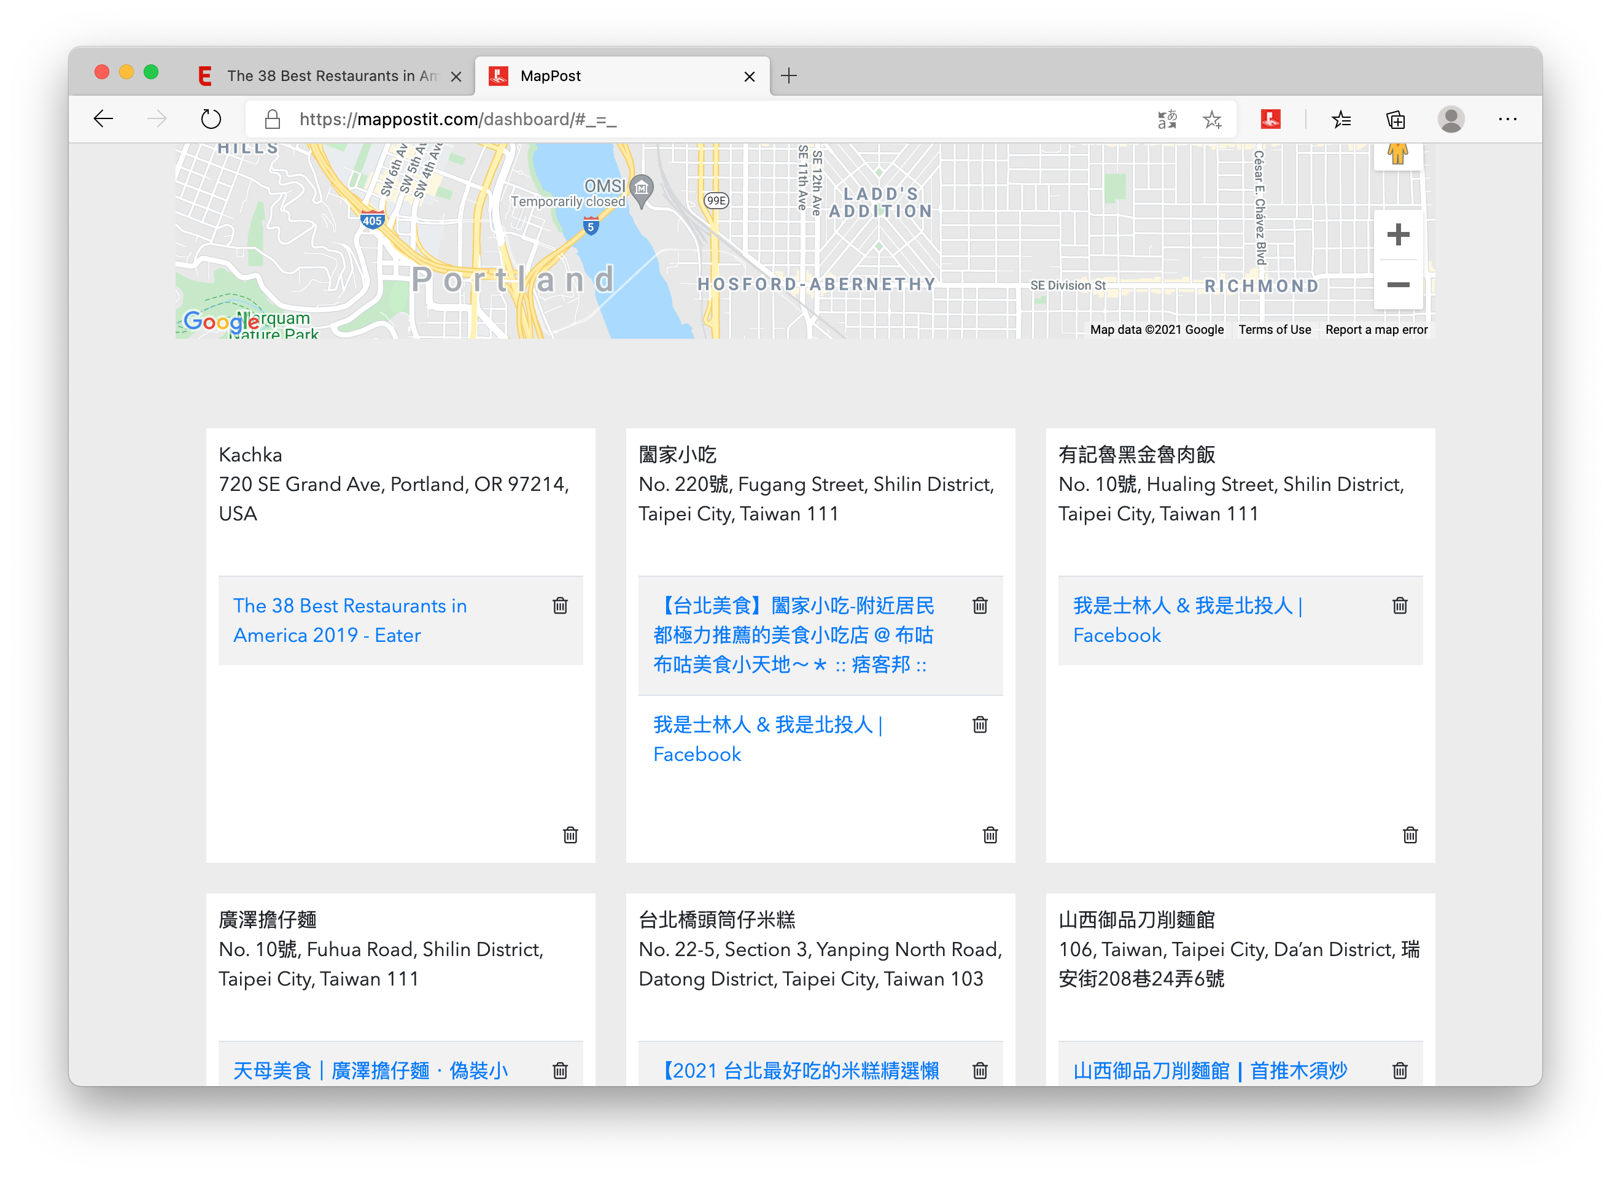Click the Map data ©2021 Google text
Screen dimensions: 1611x1177
pos(1156,330)
